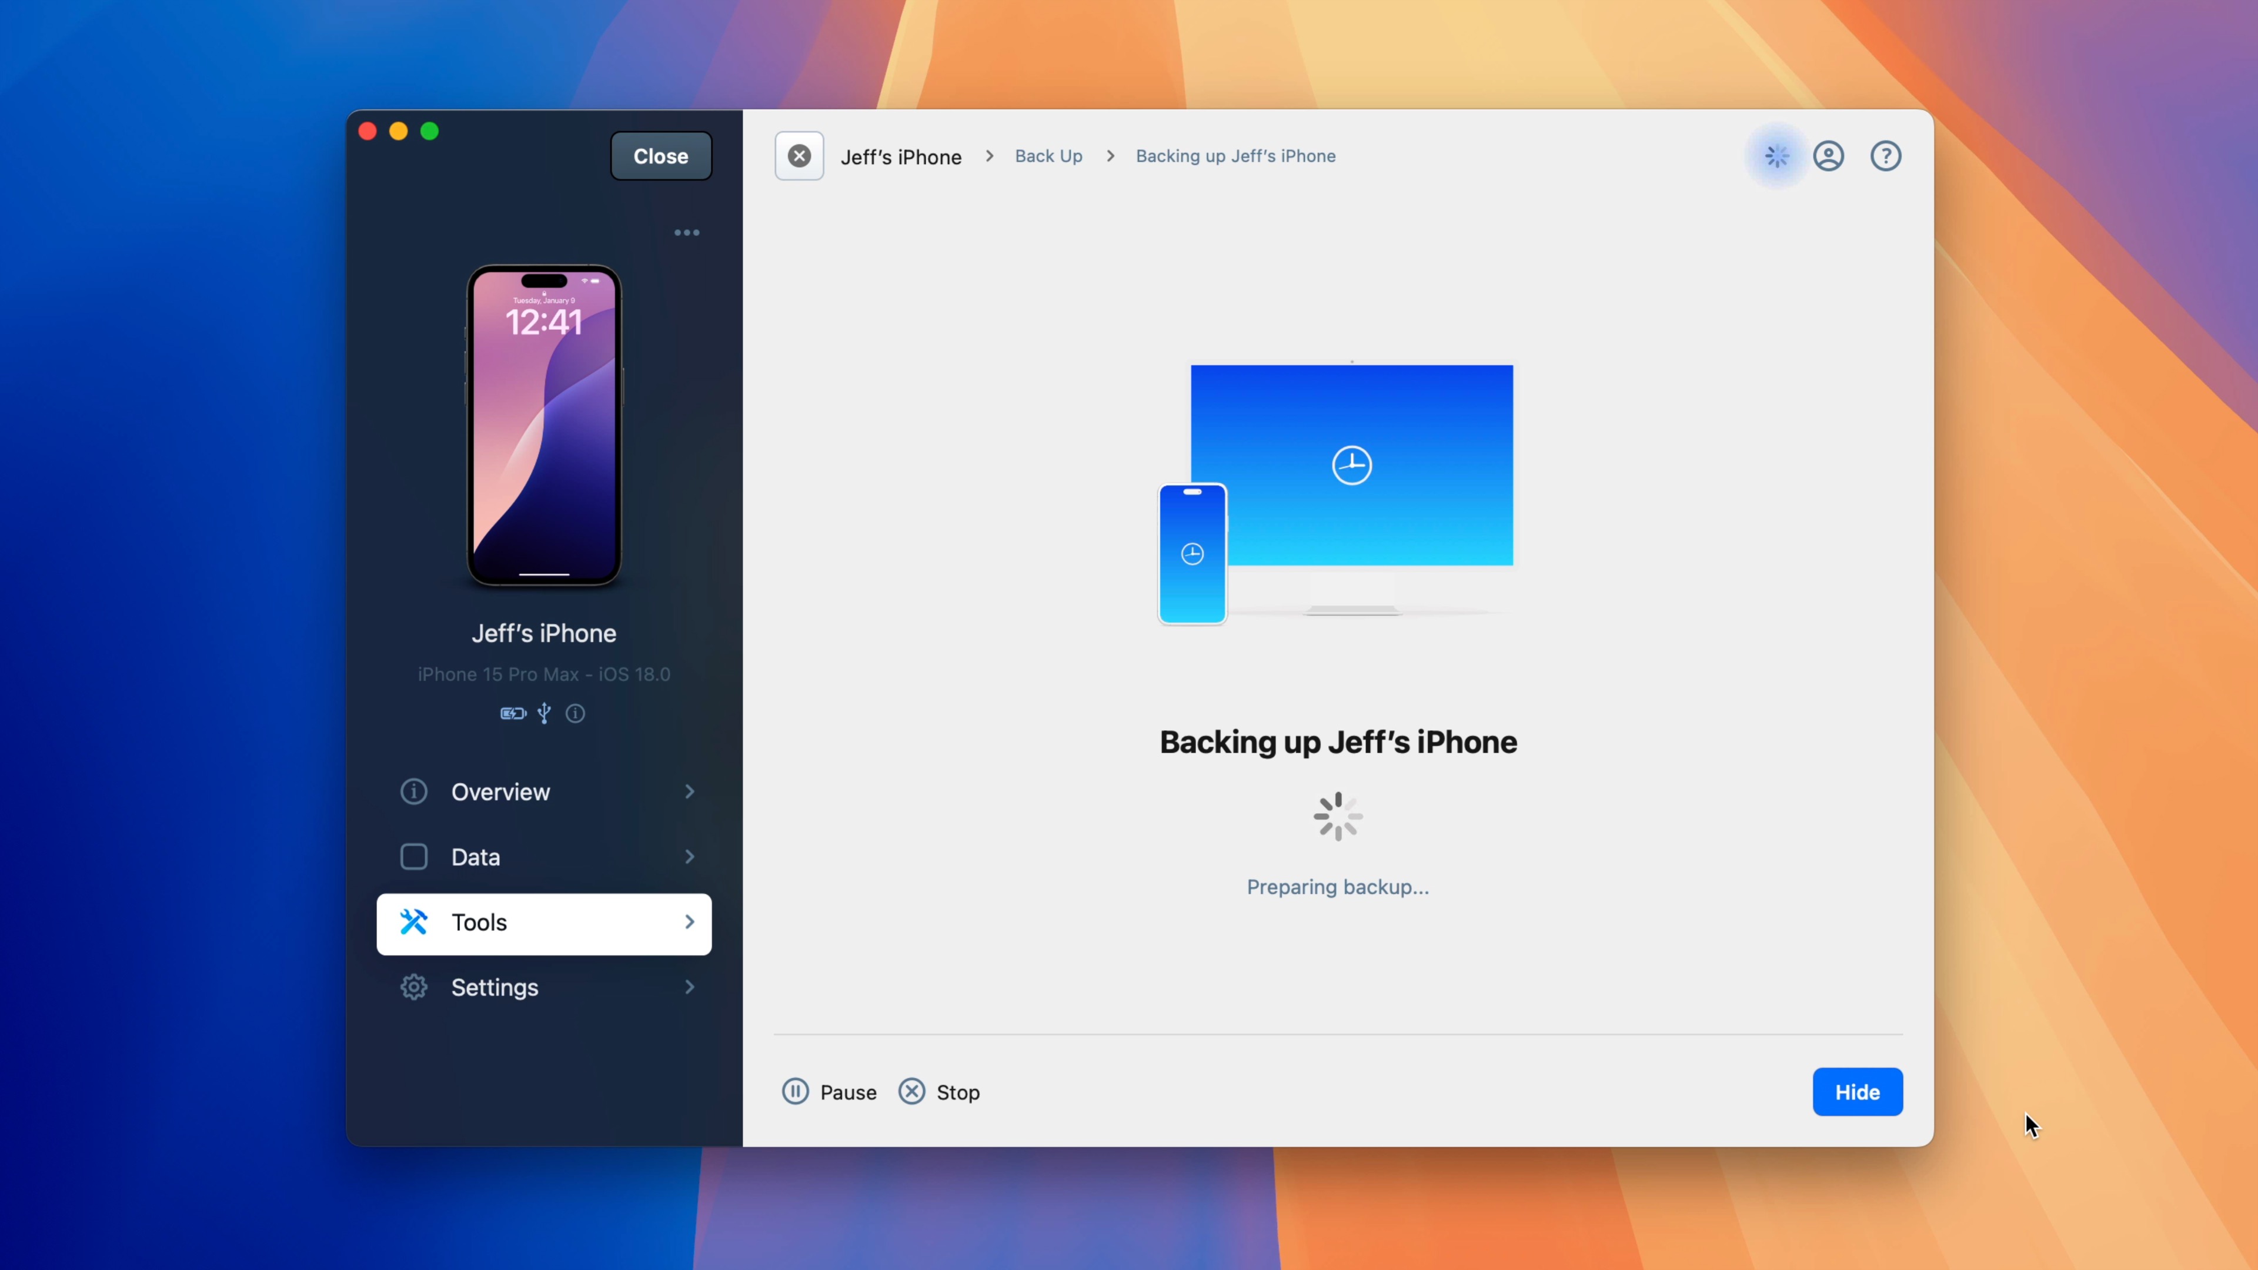Click the Data section icon
Screen dimensions: 2258x1270
point(413,856)
